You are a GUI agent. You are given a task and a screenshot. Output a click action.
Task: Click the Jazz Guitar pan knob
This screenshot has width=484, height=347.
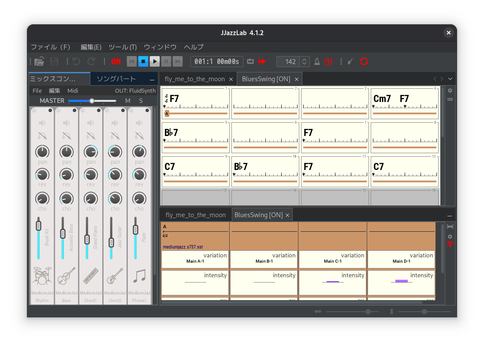click(x=115, y=152)
